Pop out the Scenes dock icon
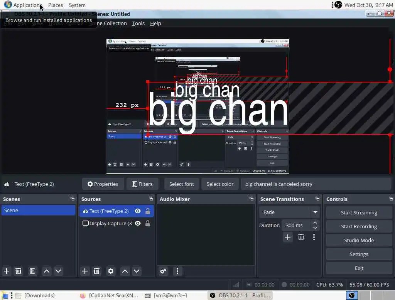Screen dimensions: 395x300 click(x=73, y=199)
